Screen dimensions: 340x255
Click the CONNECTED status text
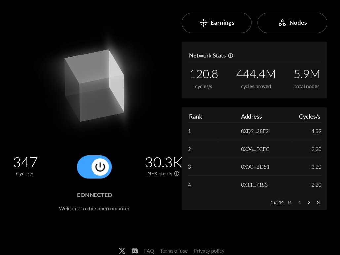point(94,195)
